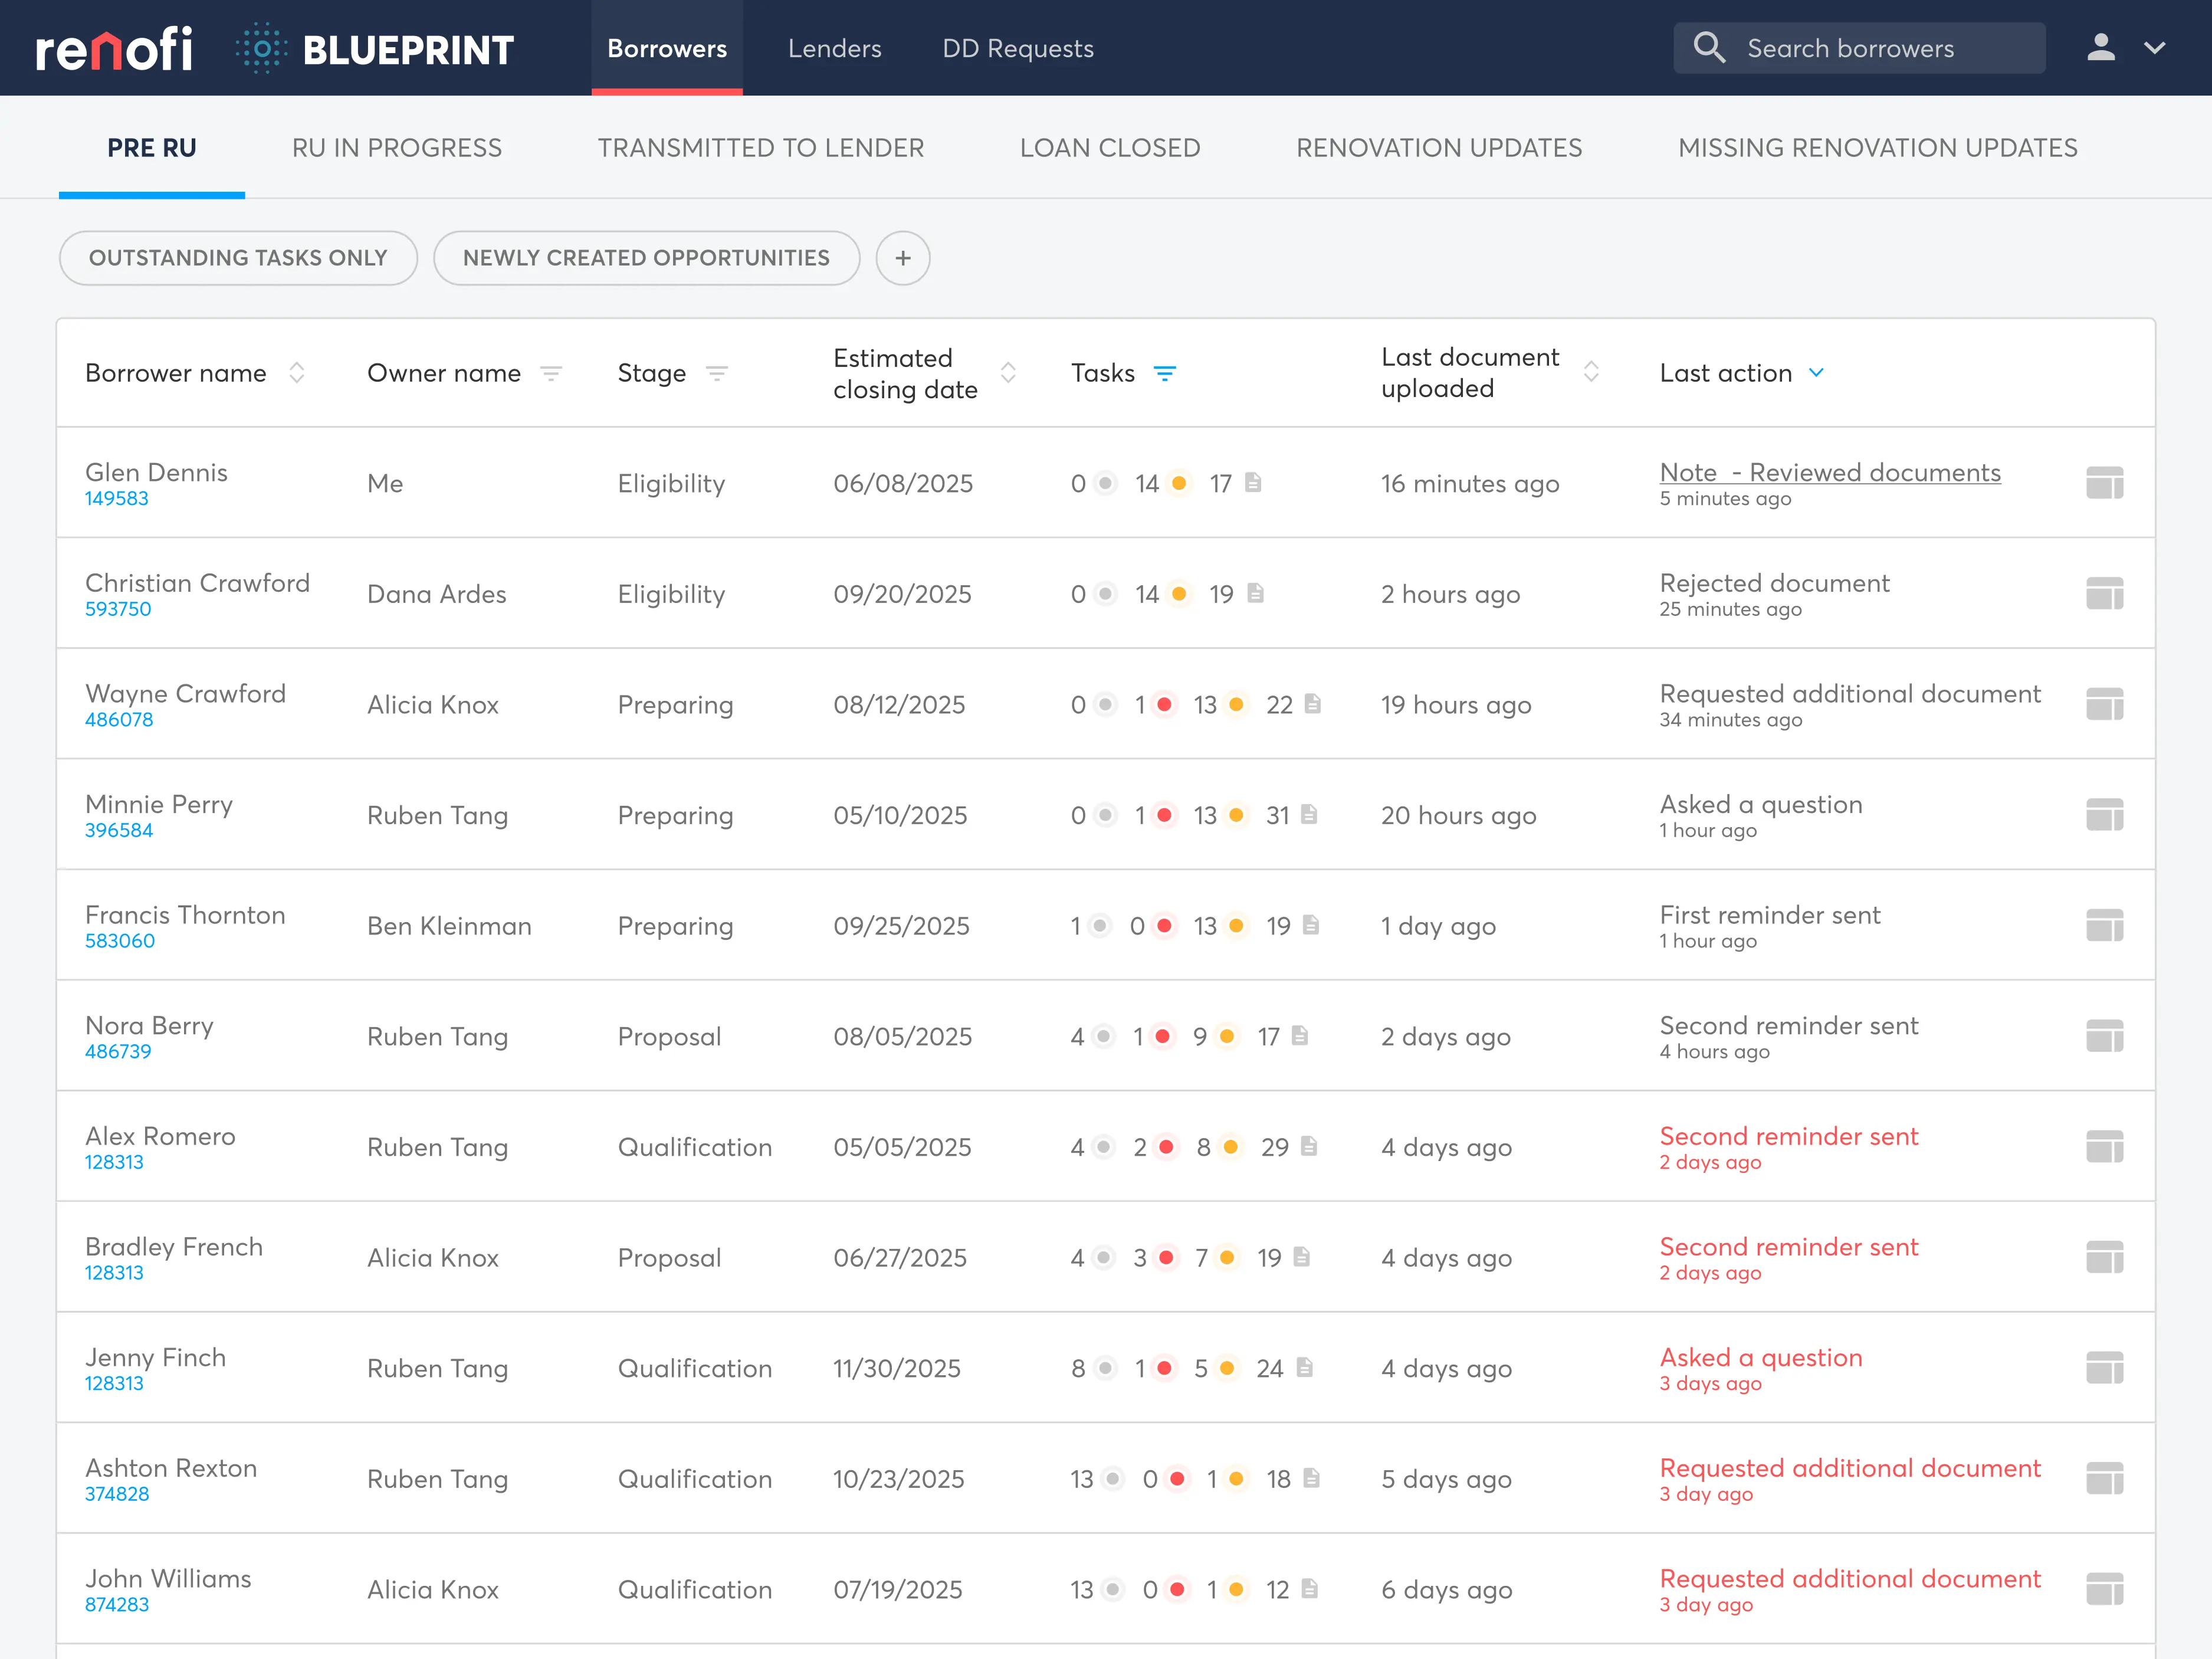This screenshot has width=2212, height=1659.
Task: Open the Borrowers nav tab
Action: (x=667, y=48)
